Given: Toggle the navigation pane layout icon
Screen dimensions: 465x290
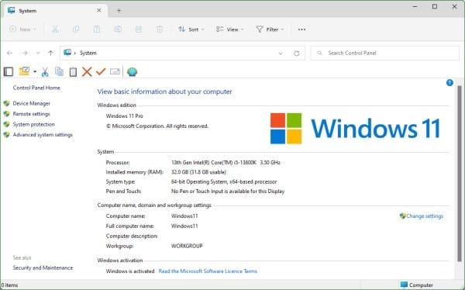Looking at the screenshot, I should pos(9,71).
